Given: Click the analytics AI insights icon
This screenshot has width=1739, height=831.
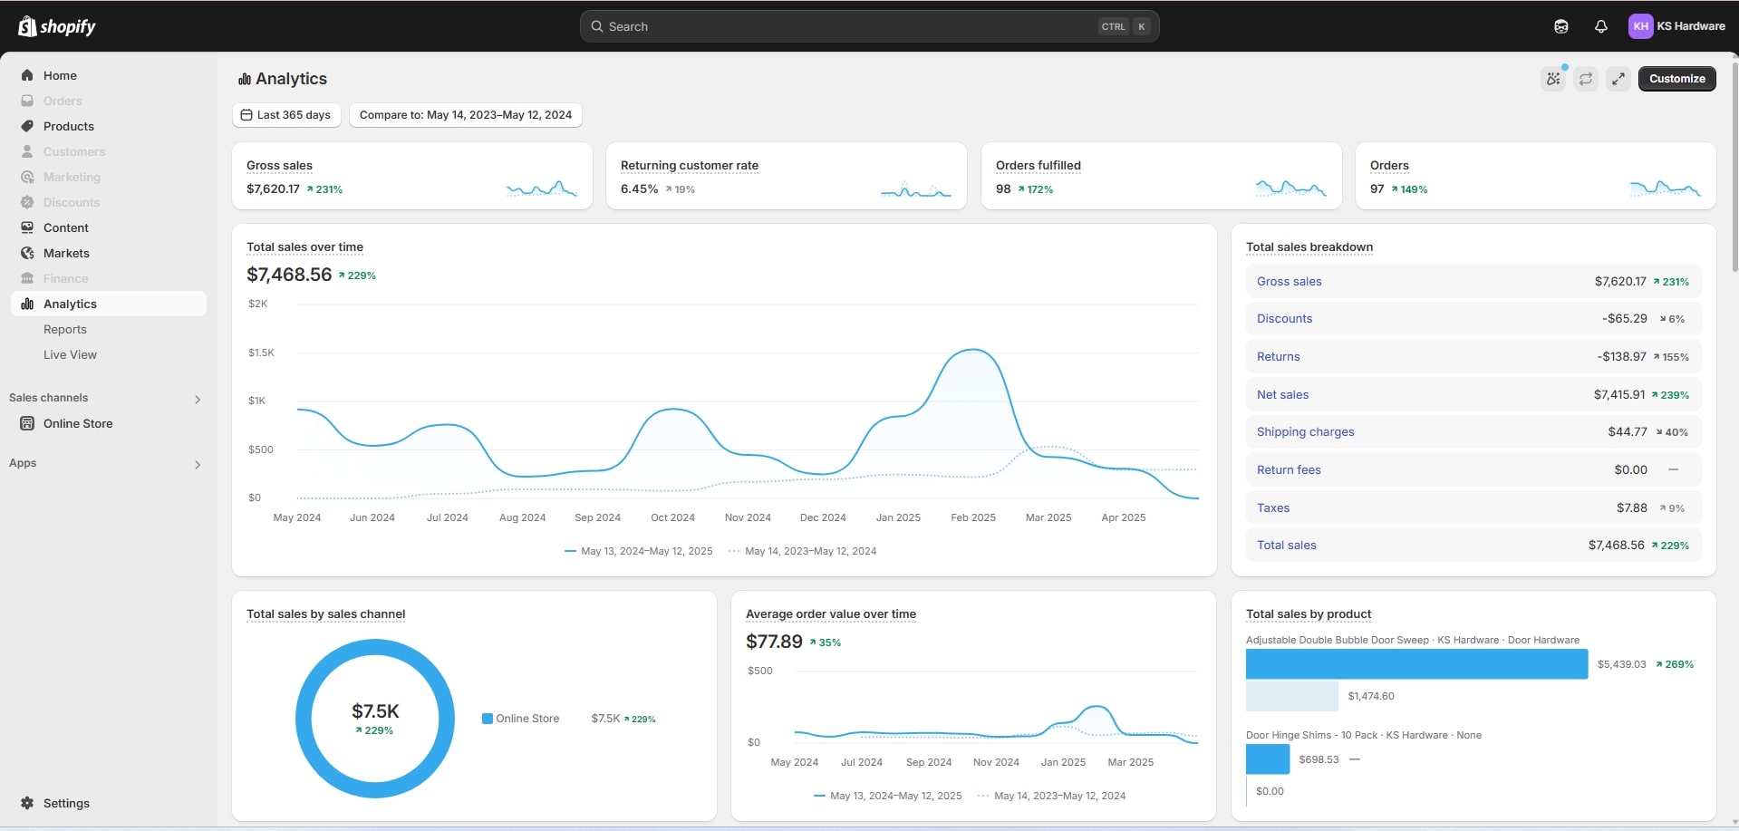Looking at the screenshot, I should tap(1553, 79).
